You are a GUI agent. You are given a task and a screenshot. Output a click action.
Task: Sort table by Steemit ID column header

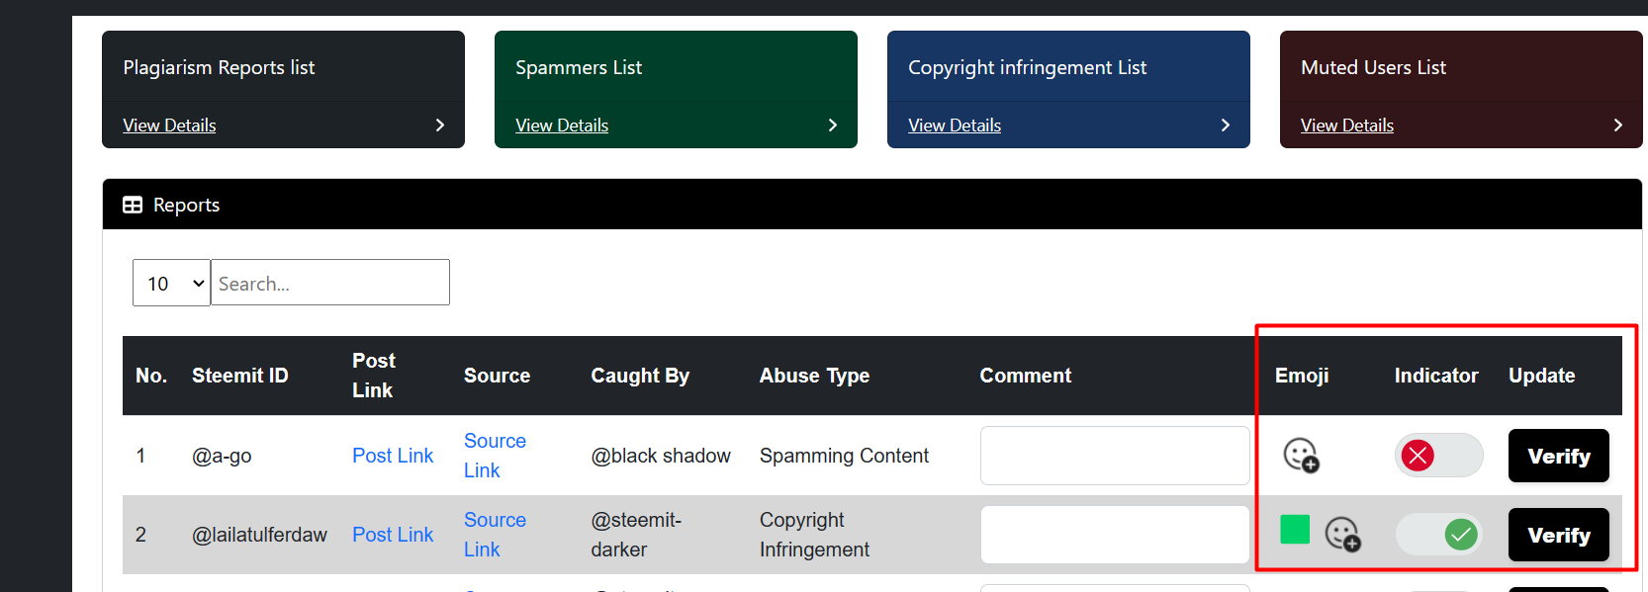[239, 376]
